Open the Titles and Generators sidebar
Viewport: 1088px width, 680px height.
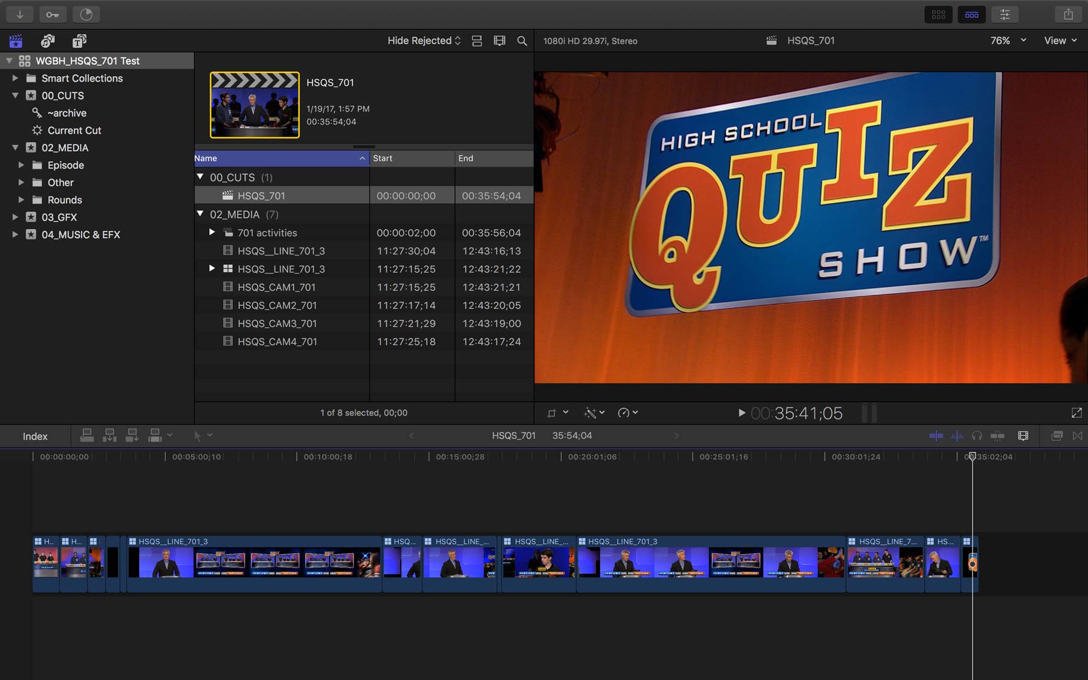(x=79, y=41)
